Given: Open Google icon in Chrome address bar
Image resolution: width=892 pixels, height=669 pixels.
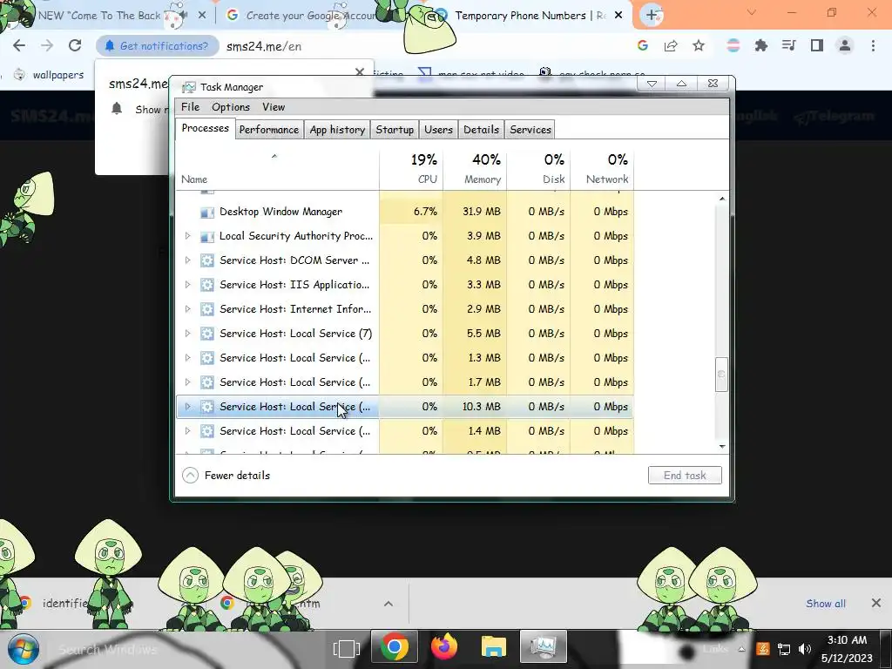Looking at the screenshot, I should pos(643,46).
